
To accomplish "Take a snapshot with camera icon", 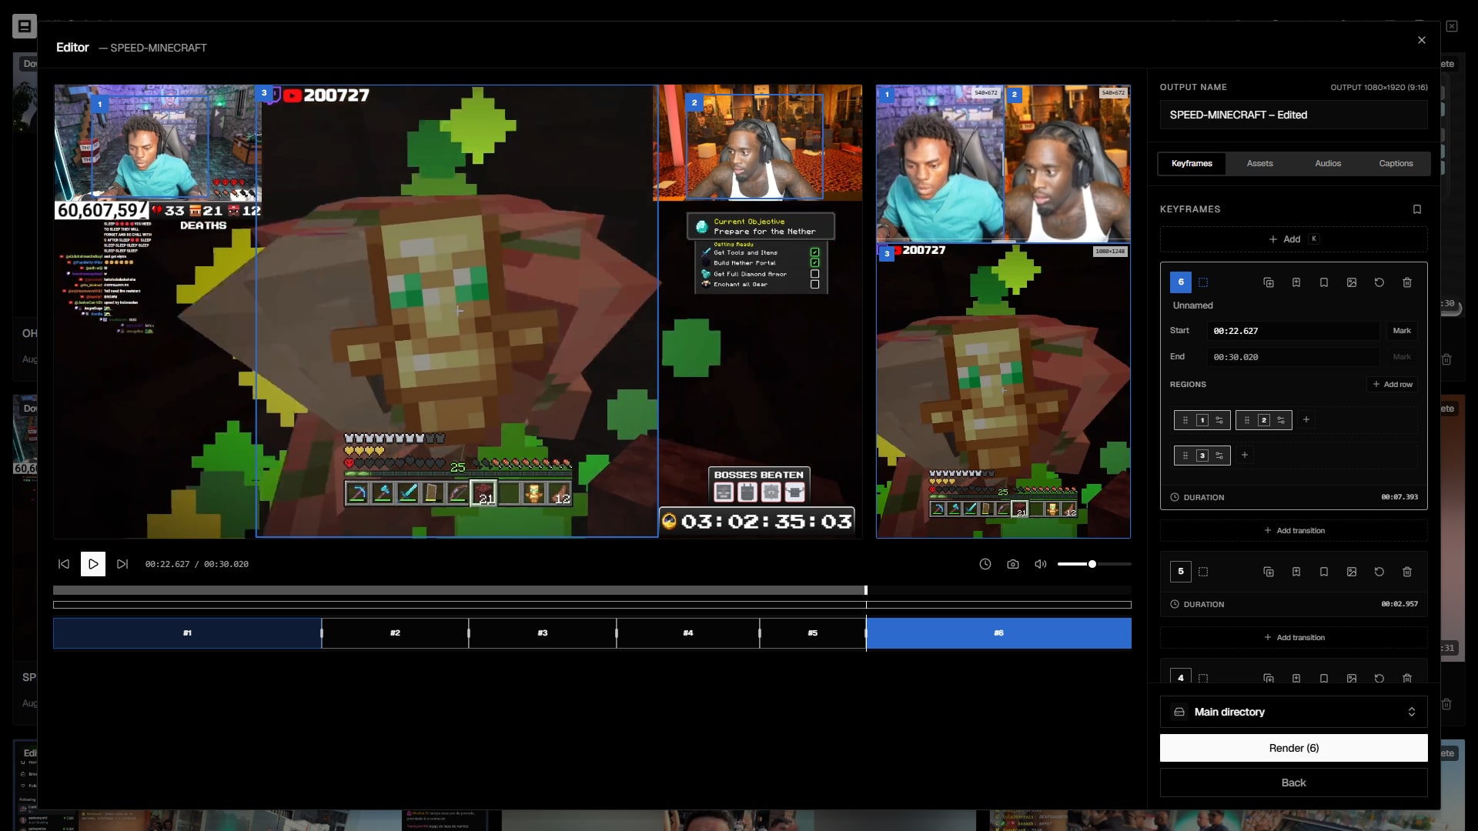I will [x=1012, y=564].
